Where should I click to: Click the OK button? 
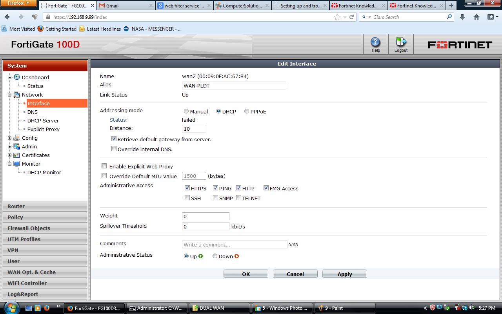[246, 274]
